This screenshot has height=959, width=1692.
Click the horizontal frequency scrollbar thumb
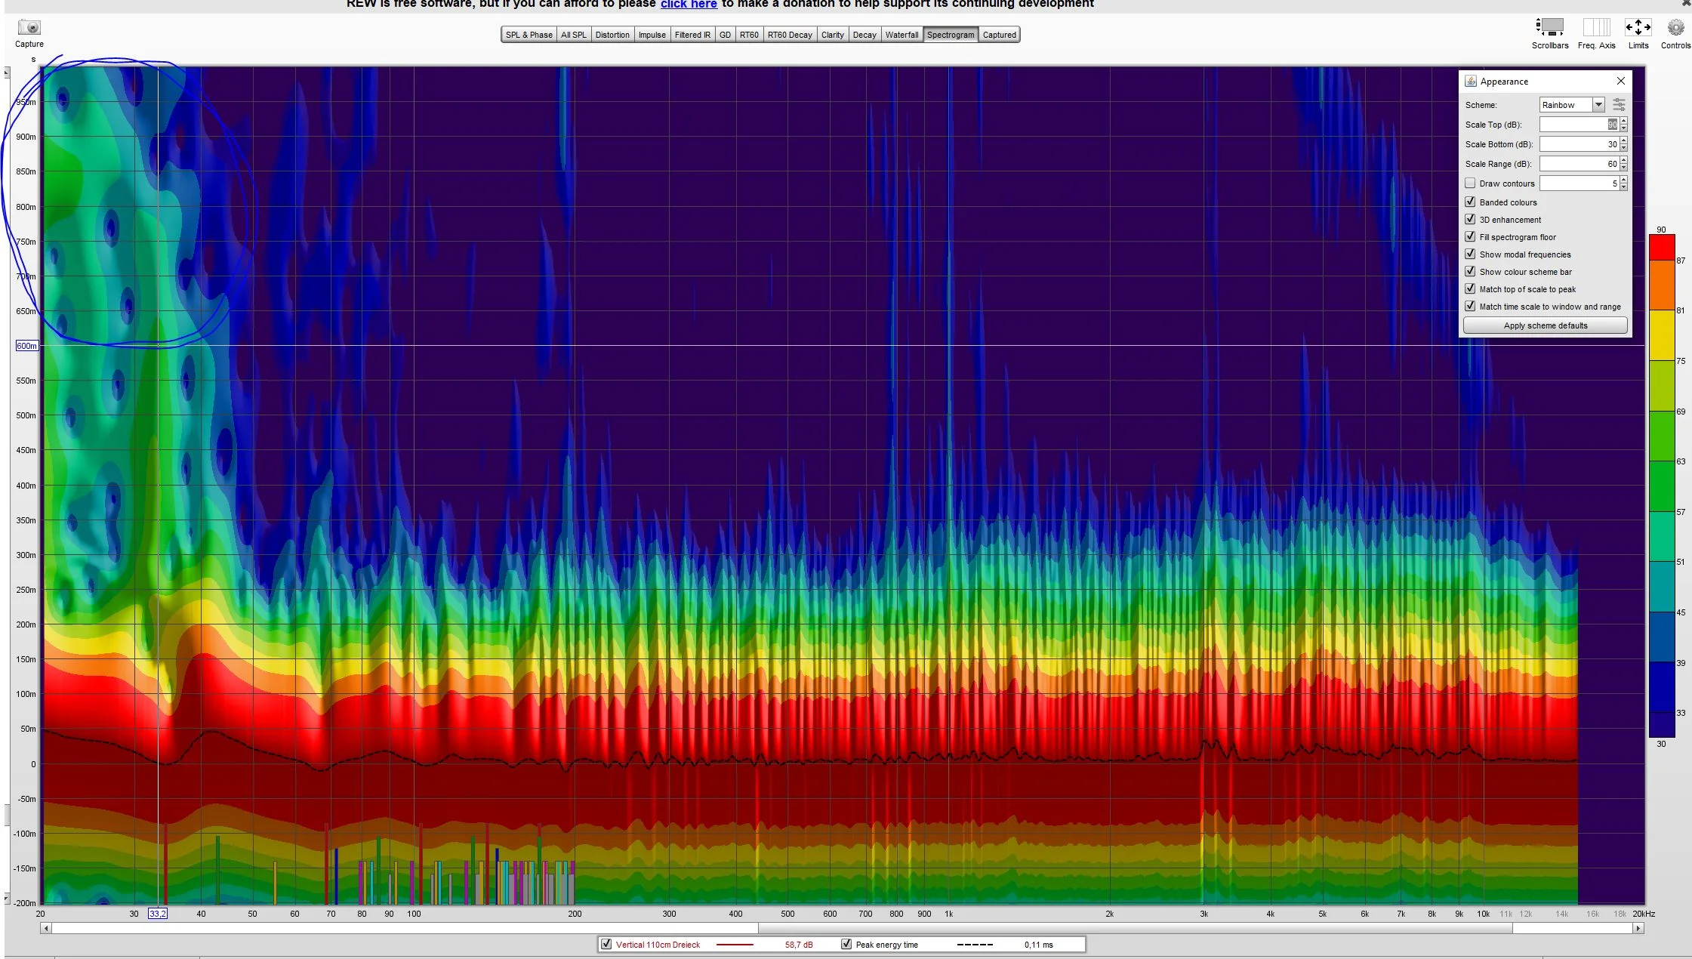[x=1135, y=928]
